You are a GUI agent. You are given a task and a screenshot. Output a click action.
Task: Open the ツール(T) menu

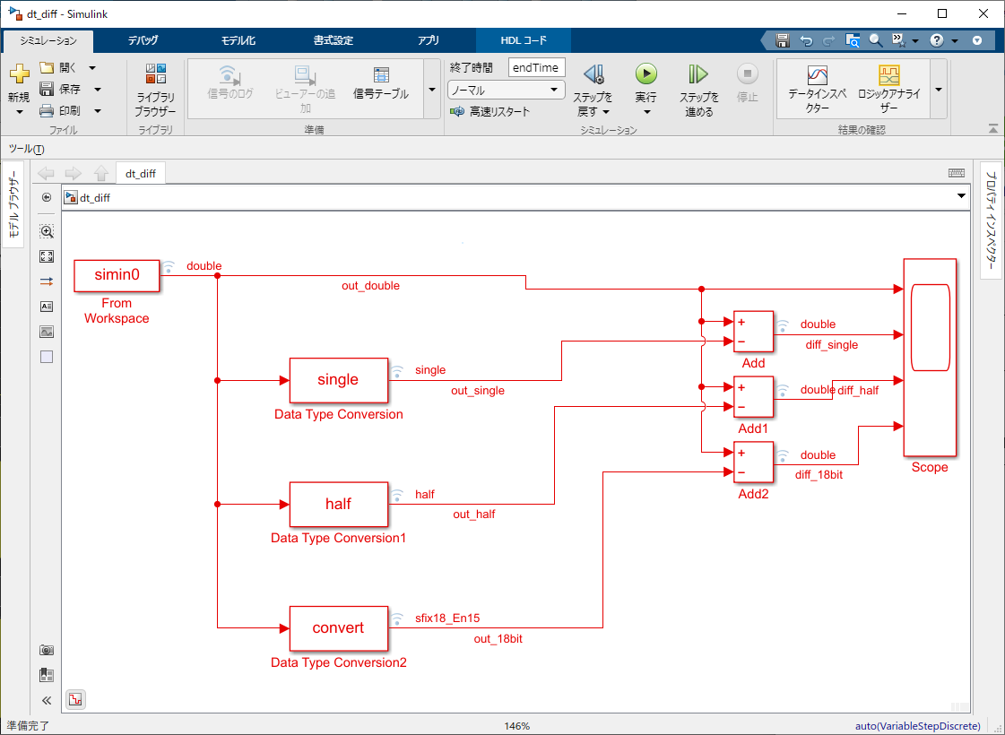pyautogui.click(x=26, y=149)
